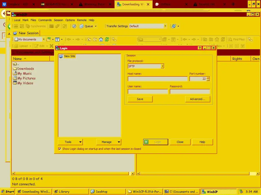This screenshot has height=195, width=261.
Task: Click the Password input field
Action: (190, 91)
